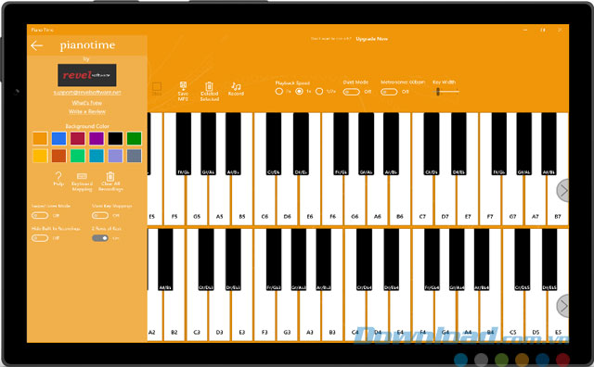Click the Save MP3 icon
Screen dimensions: 594x367
(x=183, y=86)
